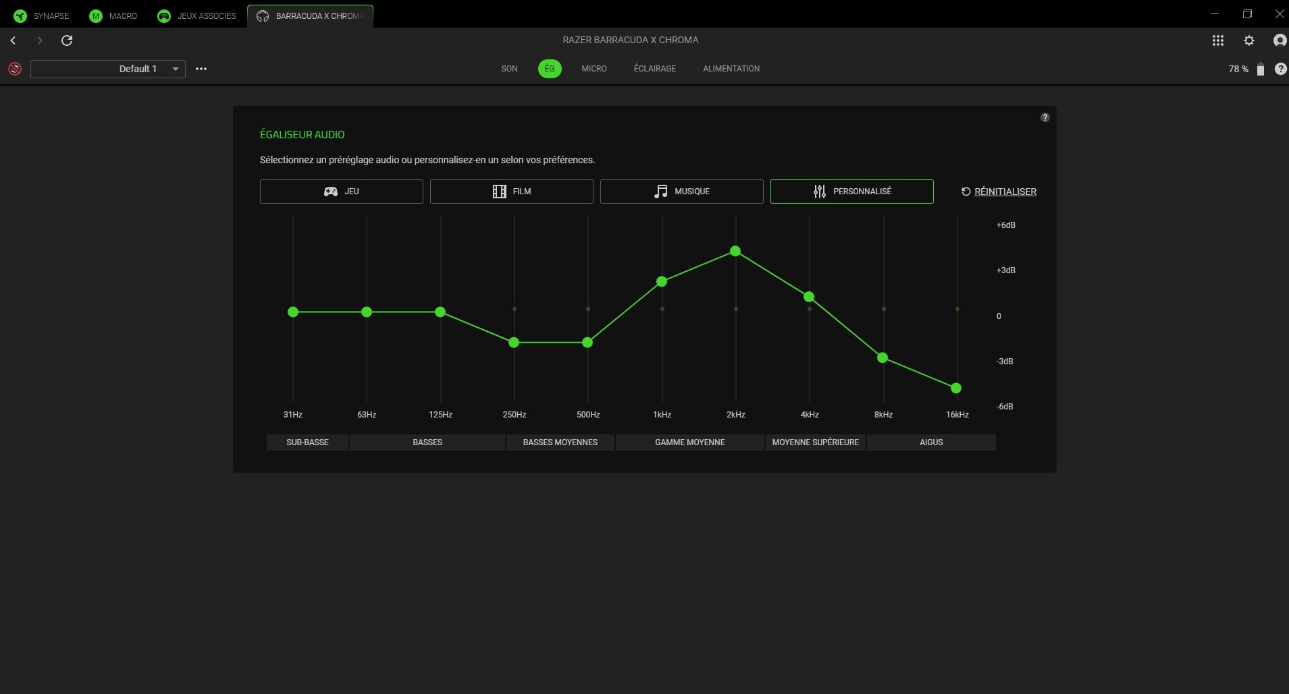Image resolution: width=1289 pixels, height=694 pixels.
Task: Click the 250Hz slider handle
Action: (x=514, y=343)
